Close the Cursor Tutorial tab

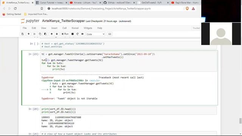tap(67, 3)
